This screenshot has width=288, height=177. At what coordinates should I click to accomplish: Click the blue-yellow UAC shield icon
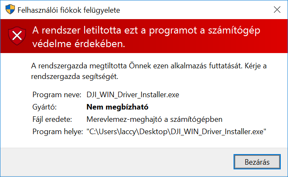click(10, 9)
